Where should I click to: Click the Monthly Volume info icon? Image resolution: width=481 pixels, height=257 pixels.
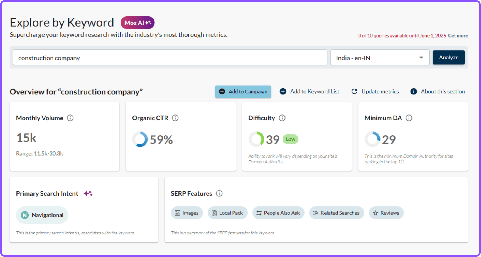(x=70, y=118)
